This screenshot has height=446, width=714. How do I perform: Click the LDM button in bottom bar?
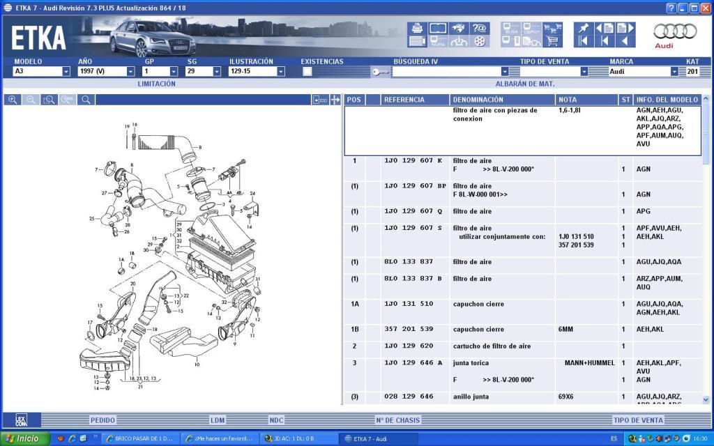pyautogui.click(x=218, y=420)
